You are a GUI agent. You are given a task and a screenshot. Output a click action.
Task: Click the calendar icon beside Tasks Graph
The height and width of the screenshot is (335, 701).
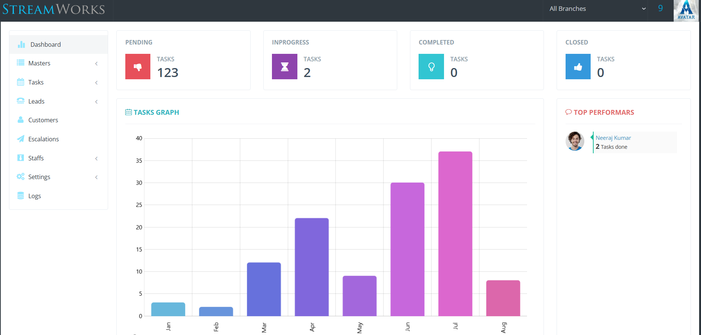(128, 112)
